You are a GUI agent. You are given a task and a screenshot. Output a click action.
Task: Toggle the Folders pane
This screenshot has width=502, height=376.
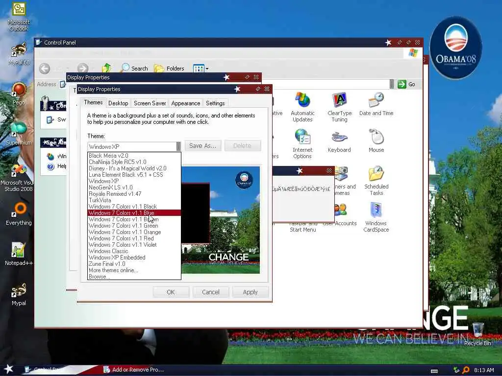pyautogui.click(x=169, y=68)
